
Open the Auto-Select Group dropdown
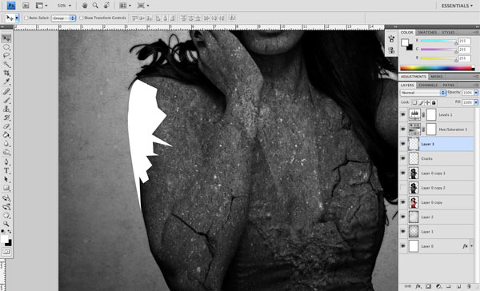tap(63, 18)
